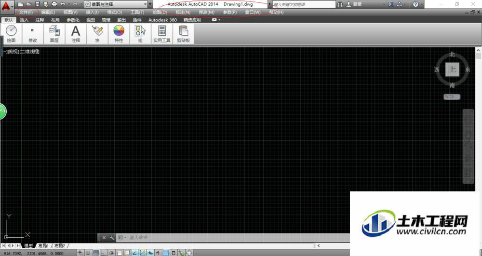482x256 pixels.
Task: Click the [二维线框] visual style label
Action: tap(29, 52)
